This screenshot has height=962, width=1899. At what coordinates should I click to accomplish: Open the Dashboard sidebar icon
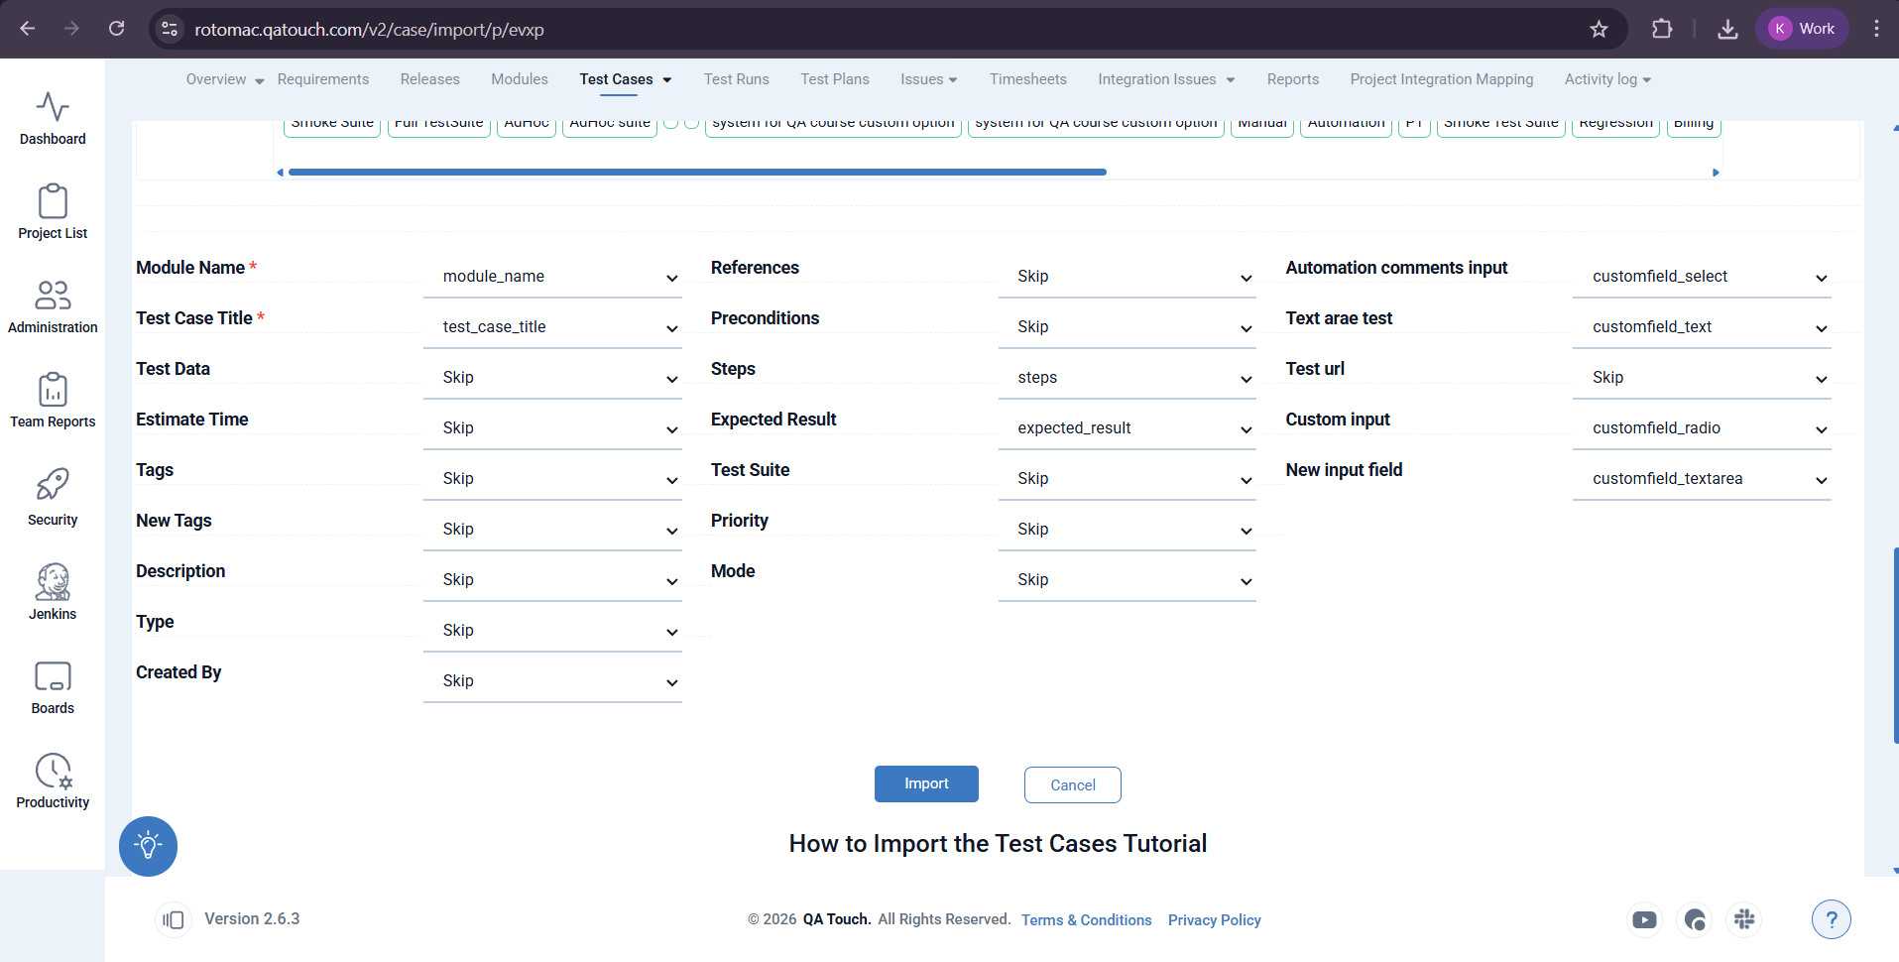(x=53, y=118)
